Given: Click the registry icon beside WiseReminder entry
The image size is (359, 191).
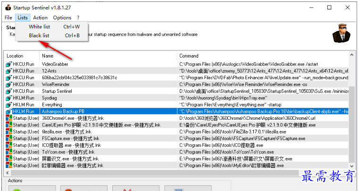Looking at the screenshot, I should (8, 84).
